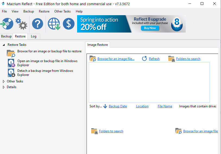Click the lower Browse for image folder icon
Viewport: 221px width, 154px height.
point(179,131)
